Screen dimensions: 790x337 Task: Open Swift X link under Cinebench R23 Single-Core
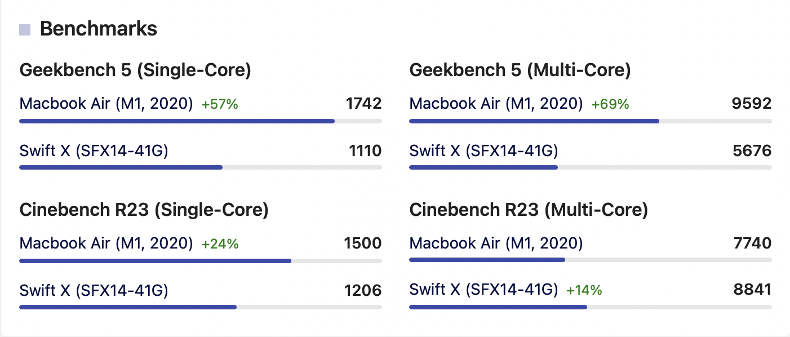point(94,290)
